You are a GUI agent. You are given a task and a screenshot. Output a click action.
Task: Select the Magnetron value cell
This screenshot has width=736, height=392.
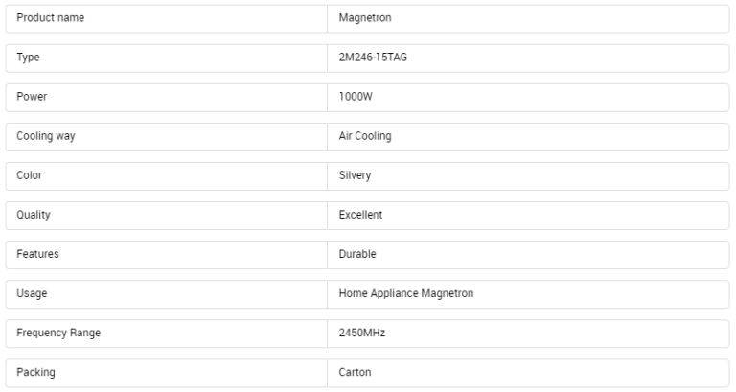(528, 19)
